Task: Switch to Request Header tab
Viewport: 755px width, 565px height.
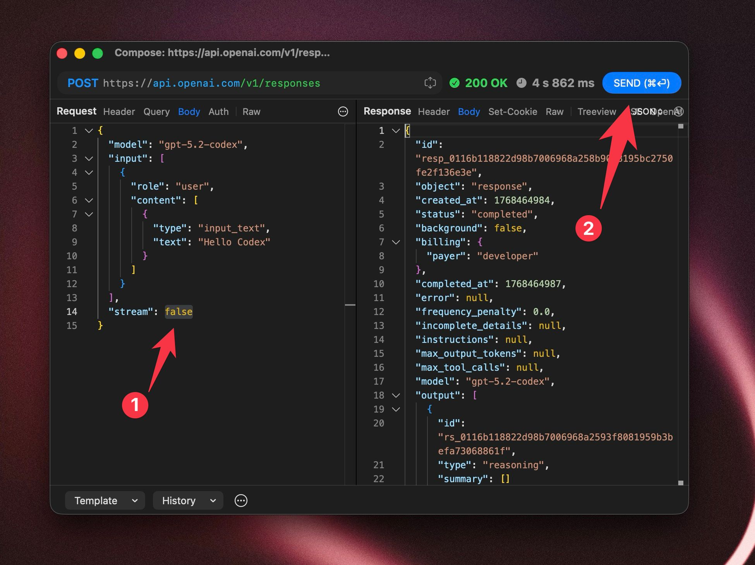Action: 119,111
